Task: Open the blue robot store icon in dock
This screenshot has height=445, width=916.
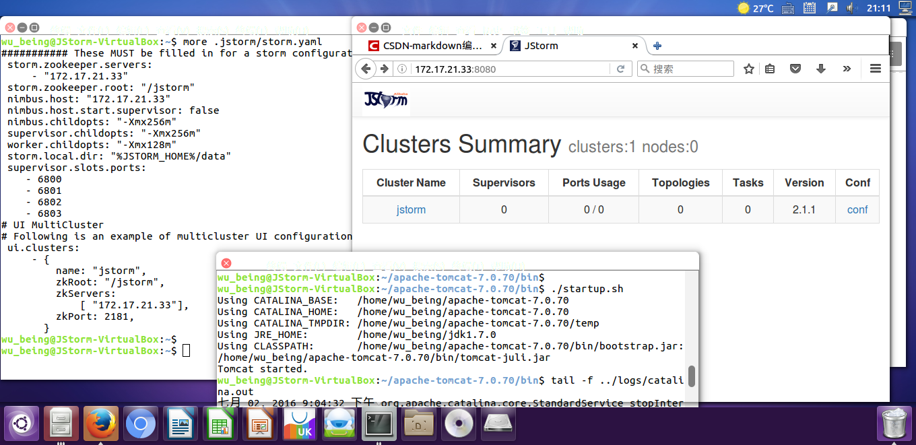Action: (339, 423)
